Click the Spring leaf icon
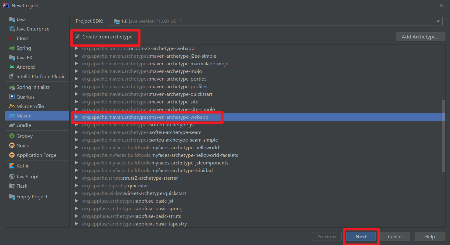Image resolution: width=450 pixels, height=245 pixels. [x=12, y=48]
